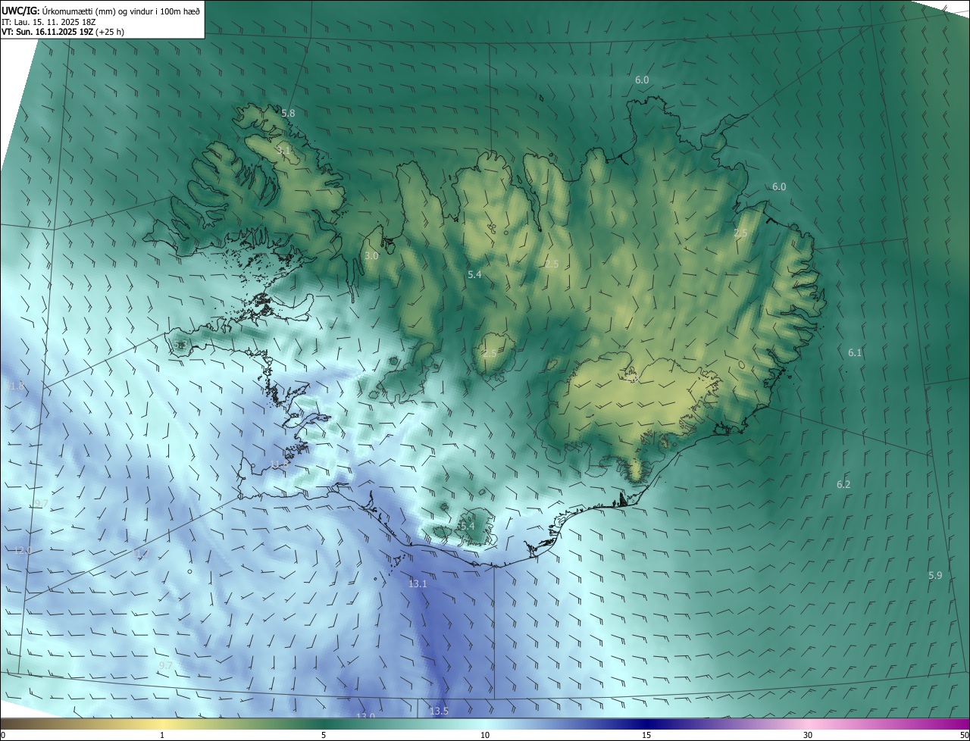This screenshot has height=741, width=970.
Task: Click the 3.0 value label in northwest Iceland
Action: [x=371, y=256]
